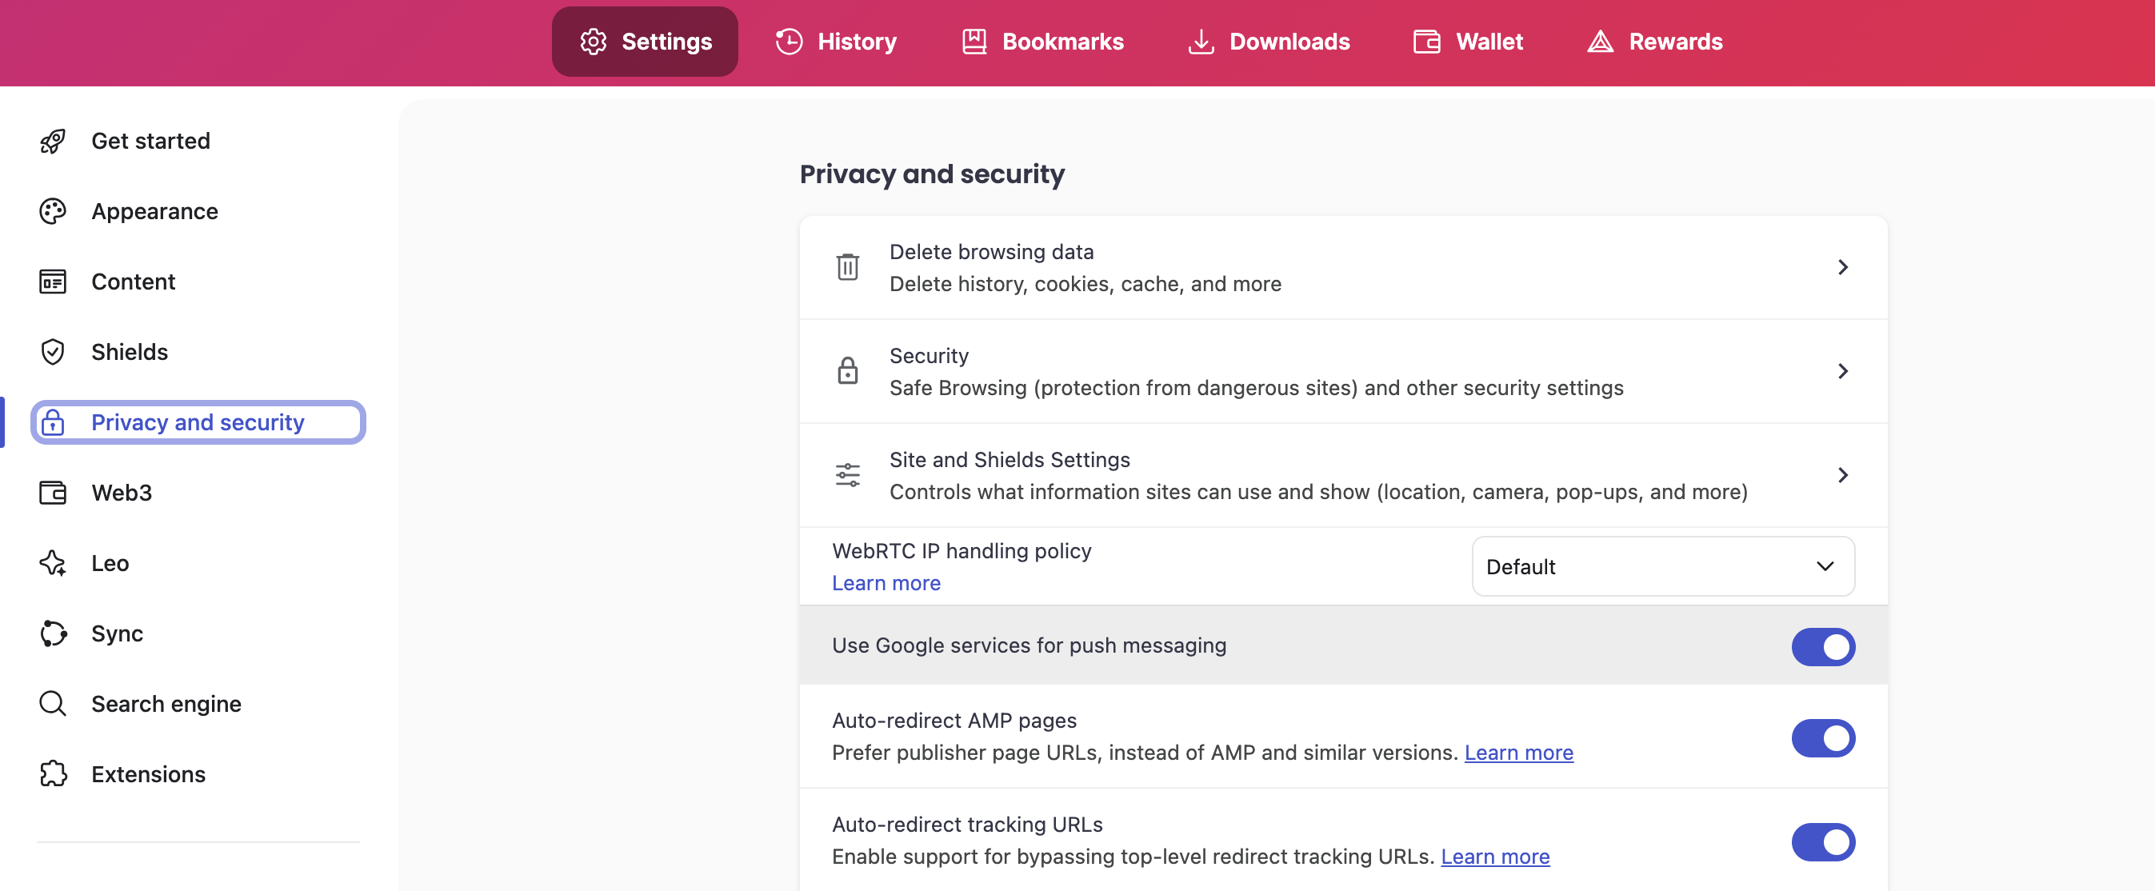The image size is (2155, 891).
Task: Open the Security settings row
Action: pyautogui.click(x=1341, y=371)
